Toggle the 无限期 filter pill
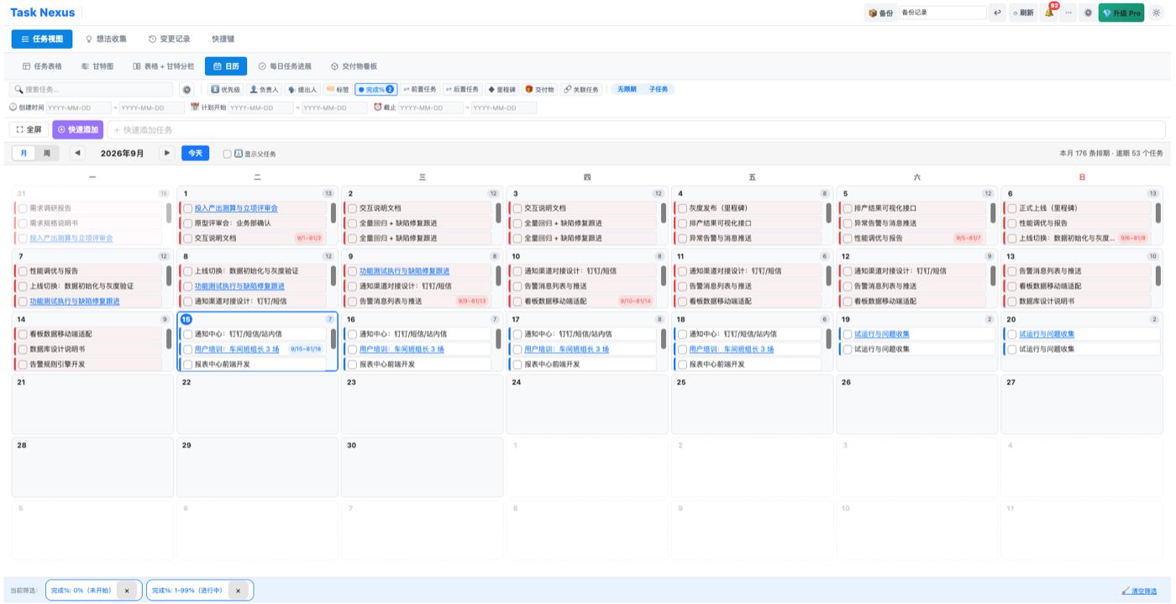Image resolution: width=1176 pixels, height=604 pixels. coord(627,89)
